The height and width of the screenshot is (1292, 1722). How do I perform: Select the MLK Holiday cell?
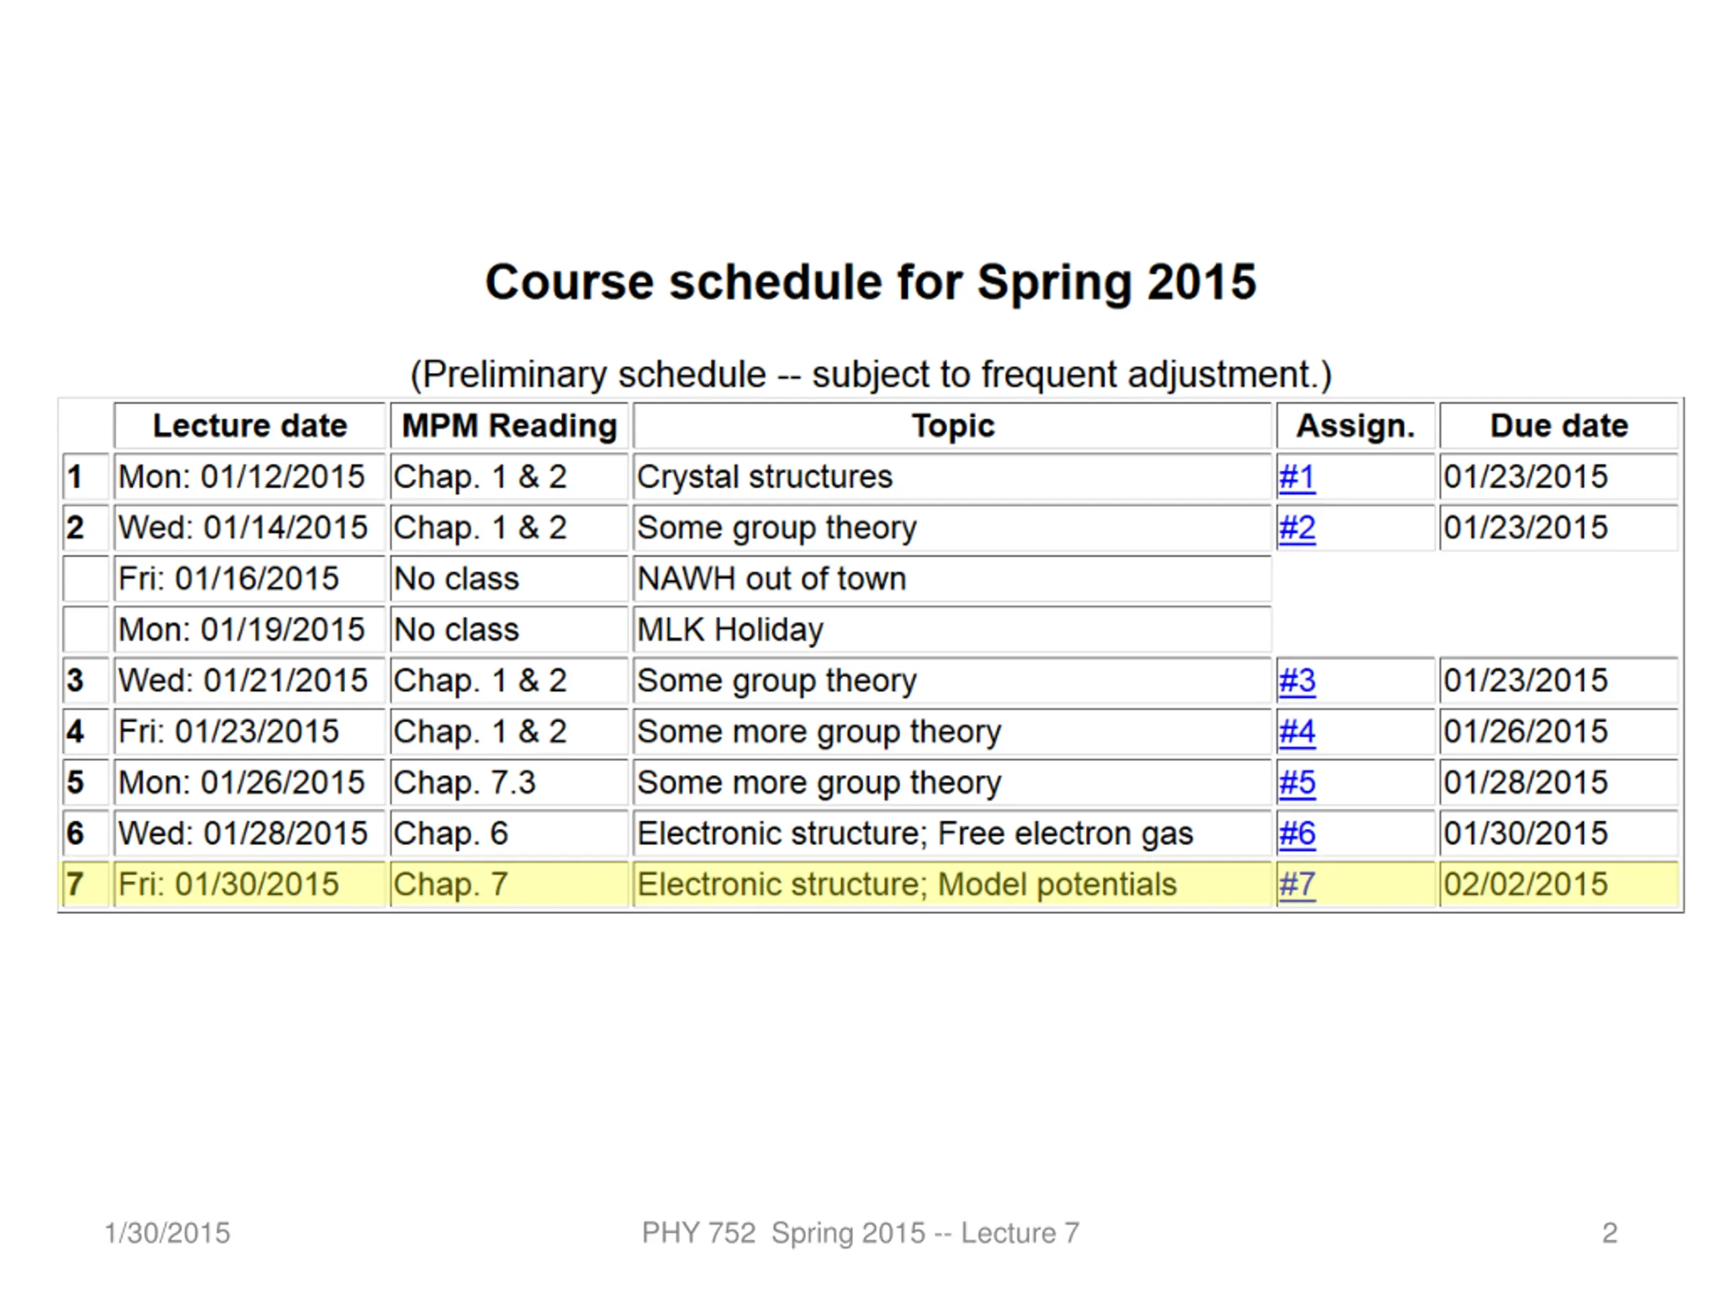(953, 629)
